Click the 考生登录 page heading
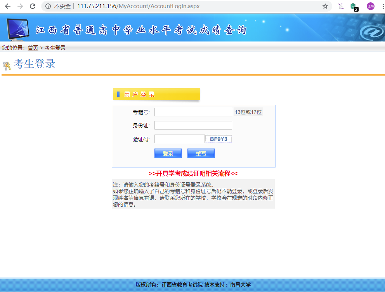Screen dimensions: 385x292 click(x=35, y=64)
